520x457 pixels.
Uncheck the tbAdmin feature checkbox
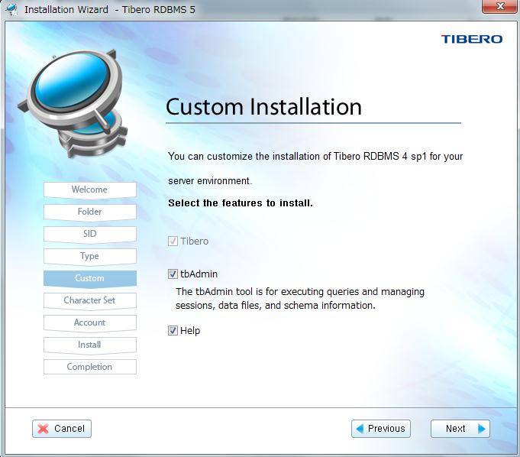point(173,274)
